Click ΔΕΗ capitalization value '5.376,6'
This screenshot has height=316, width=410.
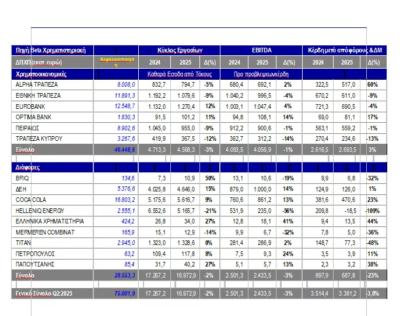coord(126,189)
